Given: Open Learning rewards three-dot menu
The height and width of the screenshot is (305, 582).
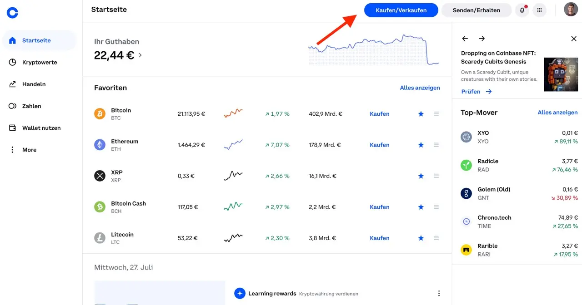Looking at the screenshot, I should (x=439, y=293).
